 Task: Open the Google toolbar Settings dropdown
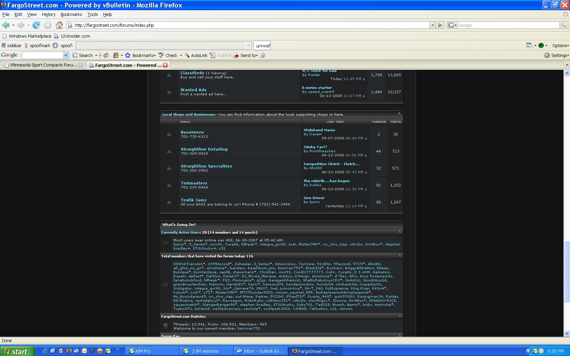[556, 55]
